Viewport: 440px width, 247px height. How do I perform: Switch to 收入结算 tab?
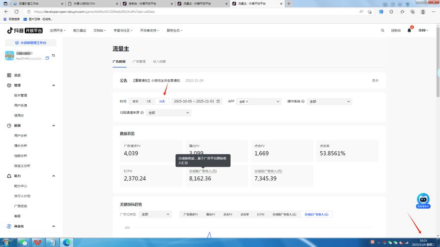click(x=159, y=62)
